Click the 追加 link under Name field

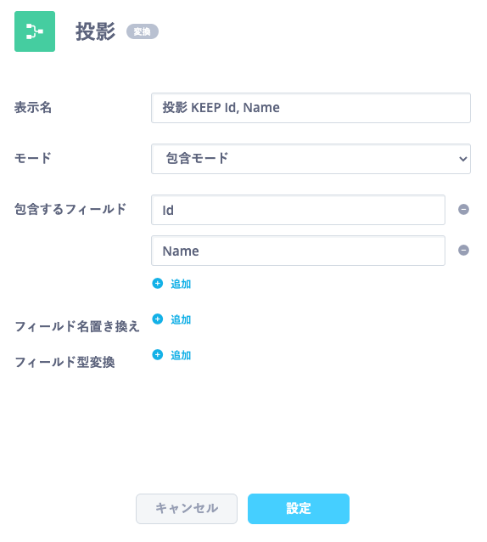pos(181,284)
